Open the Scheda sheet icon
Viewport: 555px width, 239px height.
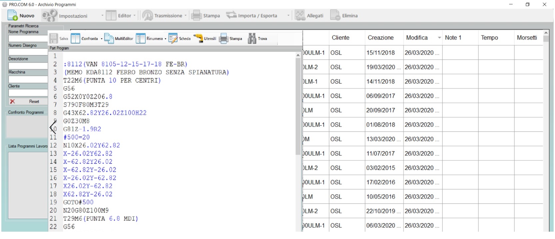click(173, 38)
